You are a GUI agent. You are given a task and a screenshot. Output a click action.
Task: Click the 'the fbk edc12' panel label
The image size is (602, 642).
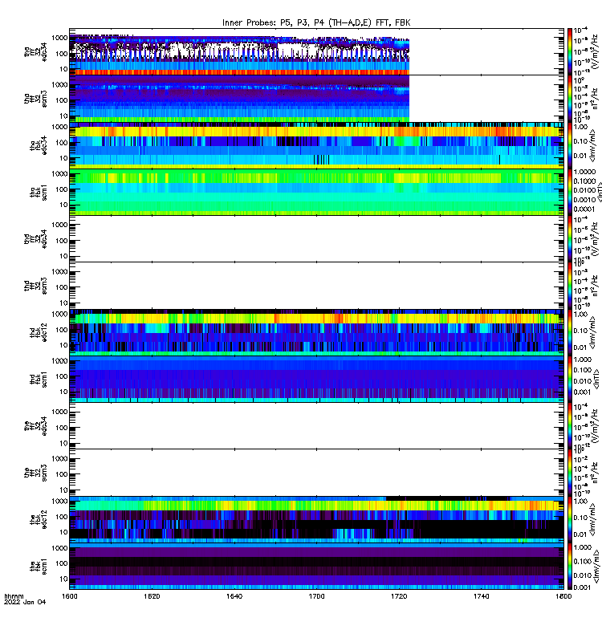39,519
